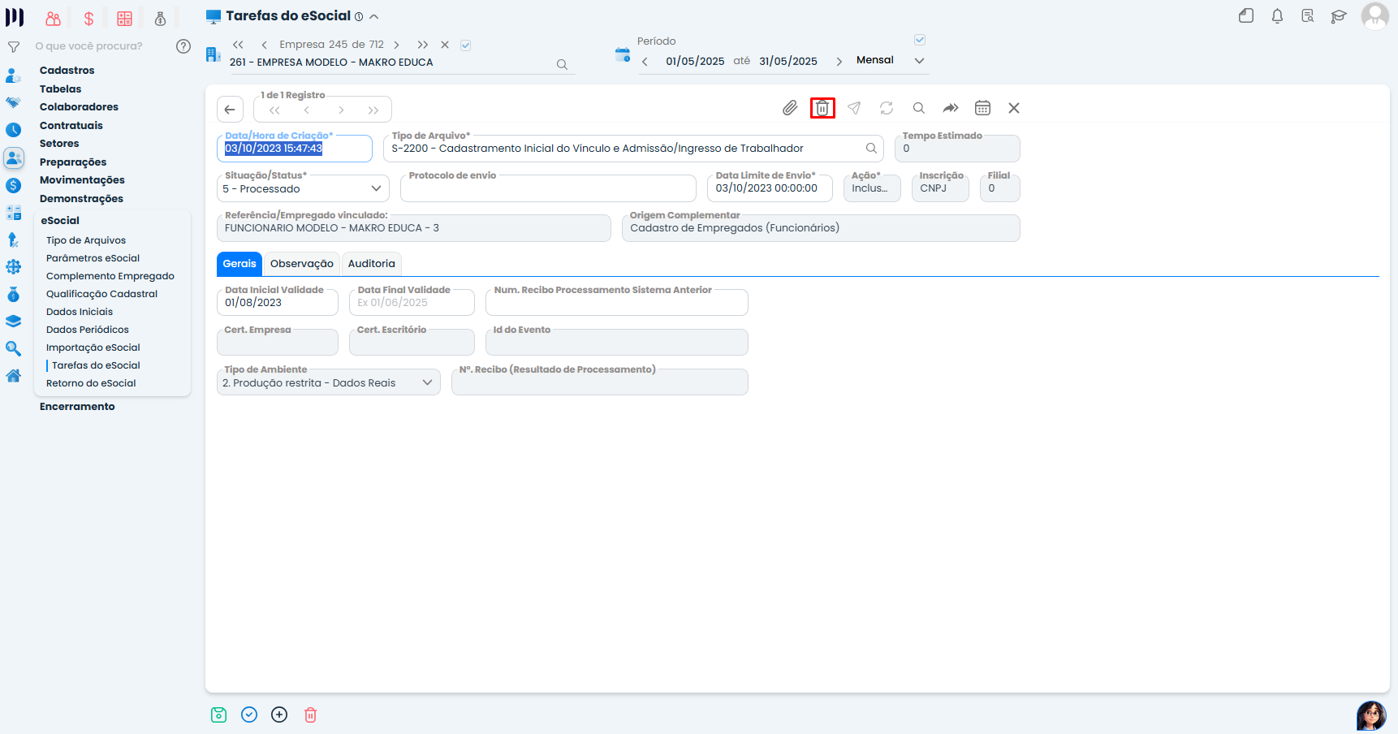
Task: Click the paperclip attachment icon
Action: [789, 108]
